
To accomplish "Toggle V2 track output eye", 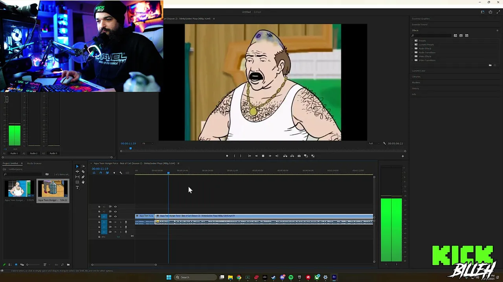I will [x=116, y=211].
